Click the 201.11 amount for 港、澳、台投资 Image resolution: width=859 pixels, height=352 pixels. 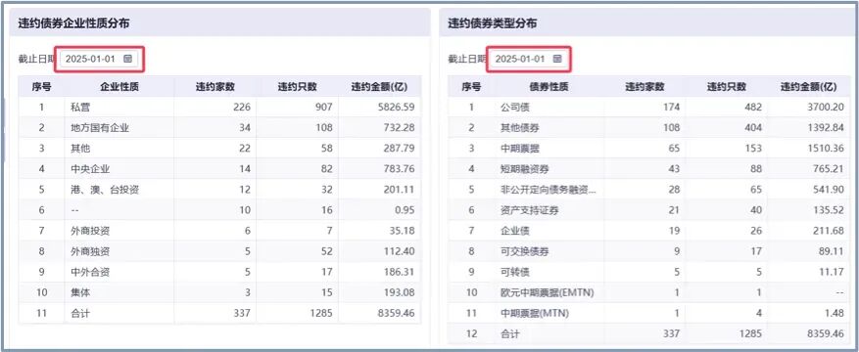(x=399, y=190)
